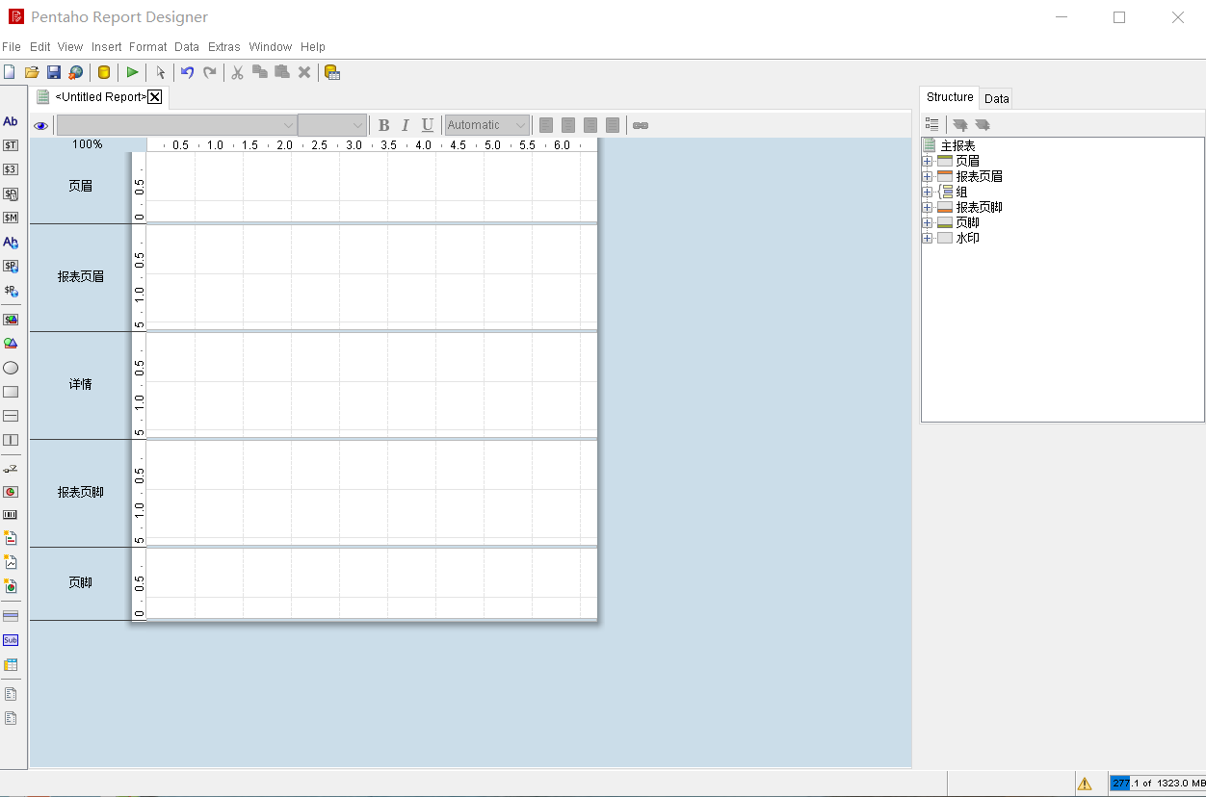Viewport: 1206px width, 797px height.
Task: Click the 详情 band label
Action: pyautogui.click(x=81, y=384)
